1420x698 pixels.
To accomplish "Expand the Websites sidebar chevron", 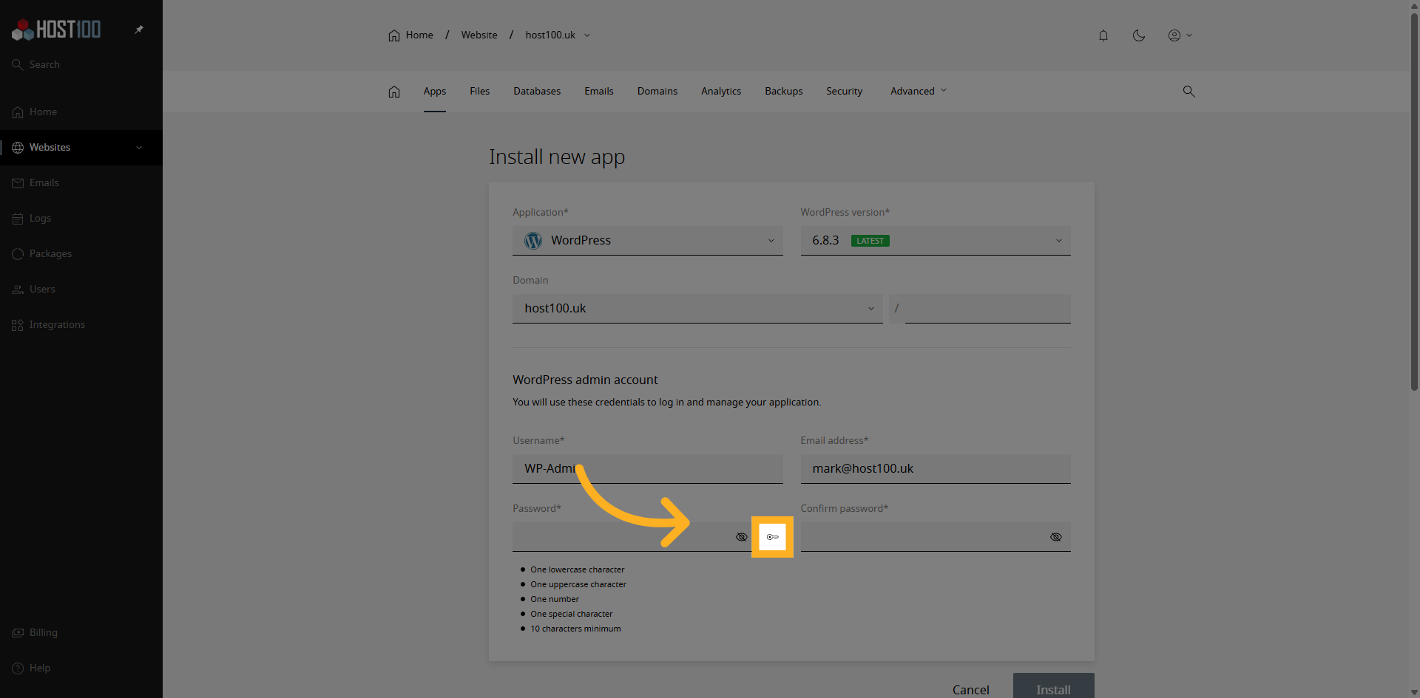I will [139, 147].
